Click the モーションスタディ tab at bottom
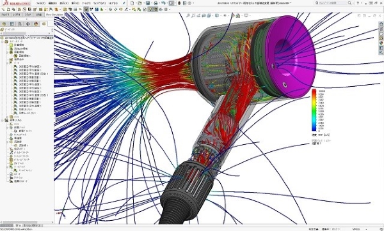 33,225
